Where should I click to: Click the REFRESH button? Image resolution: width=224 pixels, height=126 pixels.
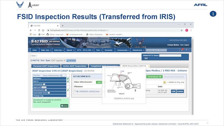click(x=71, y=60)
